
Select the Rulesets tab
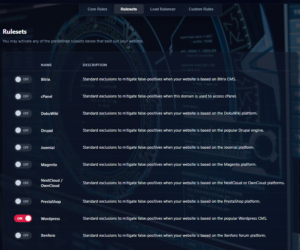point(129,9)
